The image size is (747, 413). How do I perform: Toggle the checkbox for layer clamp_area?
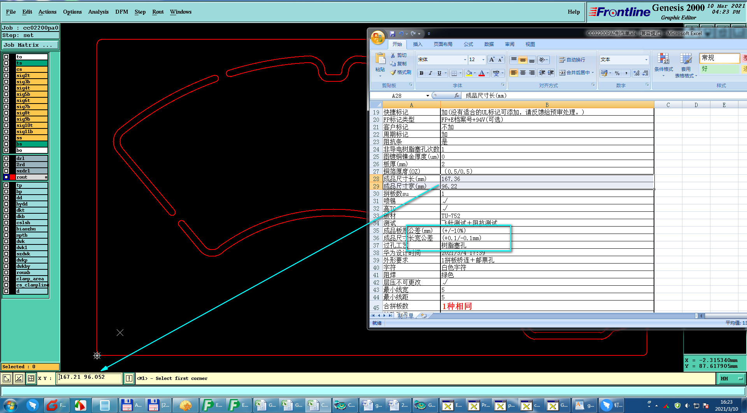tap(6, 279)
